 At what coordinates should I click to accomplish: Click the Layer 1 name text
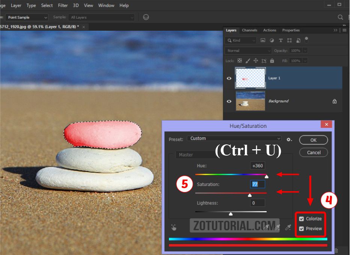point(274,78)
